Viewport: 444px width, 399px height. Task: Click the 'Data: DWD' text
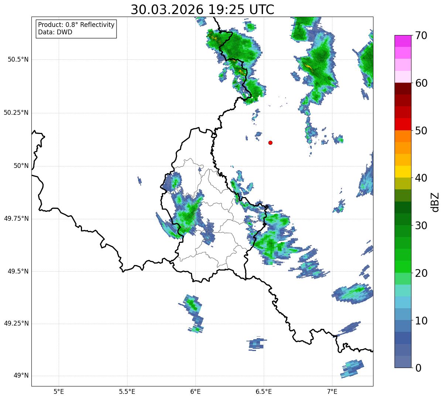[55, 32]
